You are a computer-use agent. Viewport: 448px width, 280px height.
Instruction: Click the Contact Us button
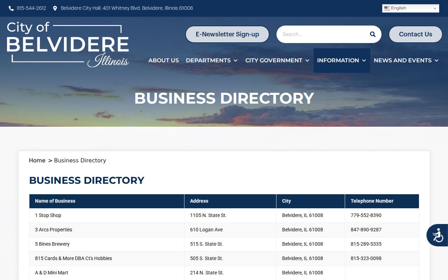click(415, 34)
